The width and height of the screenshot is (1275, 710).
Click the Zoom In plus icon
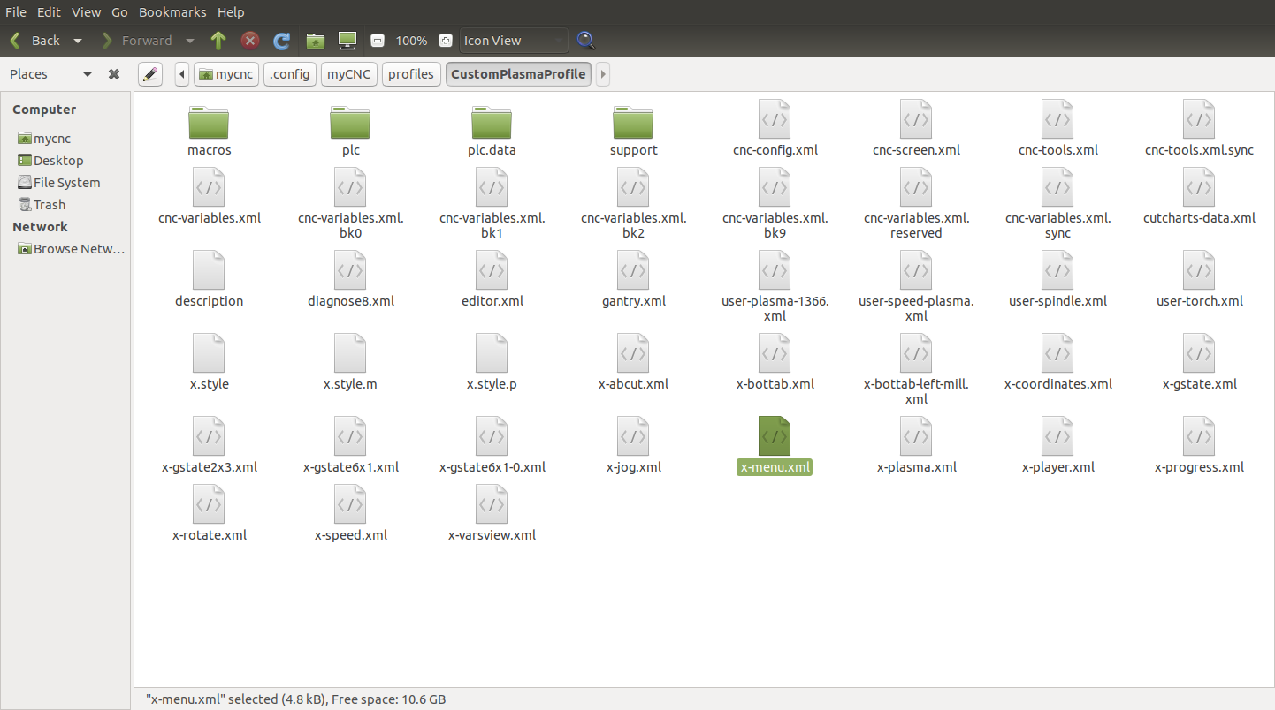point(446,41)
